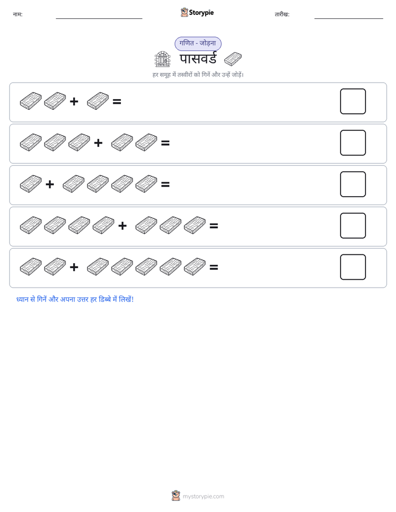This screenshot has width=396, height=512.
Task: Click the lone plank before plus in third row
Action: point(31,184)
